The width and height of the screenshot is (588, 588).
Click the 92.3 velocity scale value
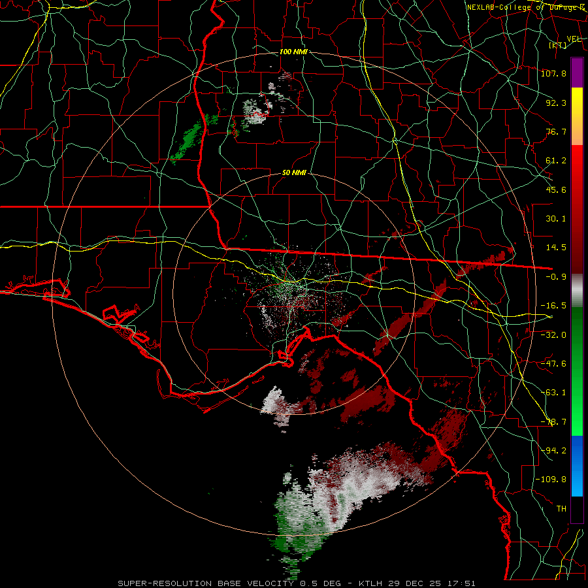(556, 103)
